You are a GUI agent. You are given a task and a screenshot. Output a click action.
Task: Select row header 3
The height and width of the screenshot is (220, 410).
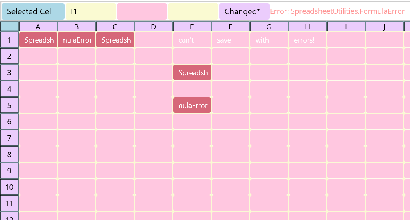tap(9, 73)
